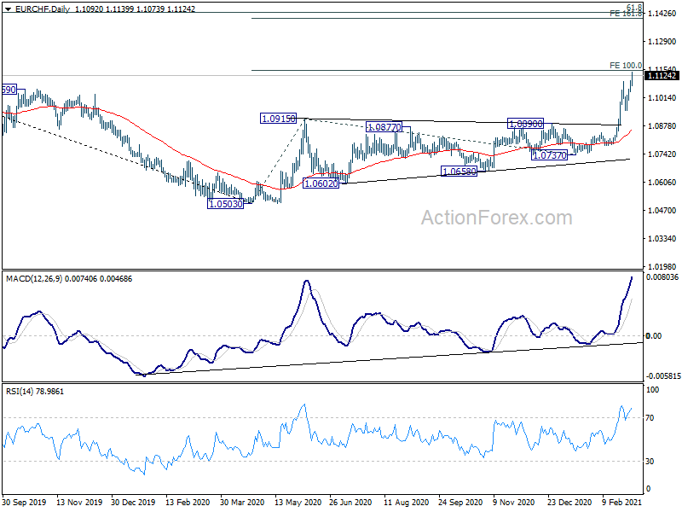Select the RSI 100 axis value
Viewport: 682px width, 512px height.
[652, 390]
